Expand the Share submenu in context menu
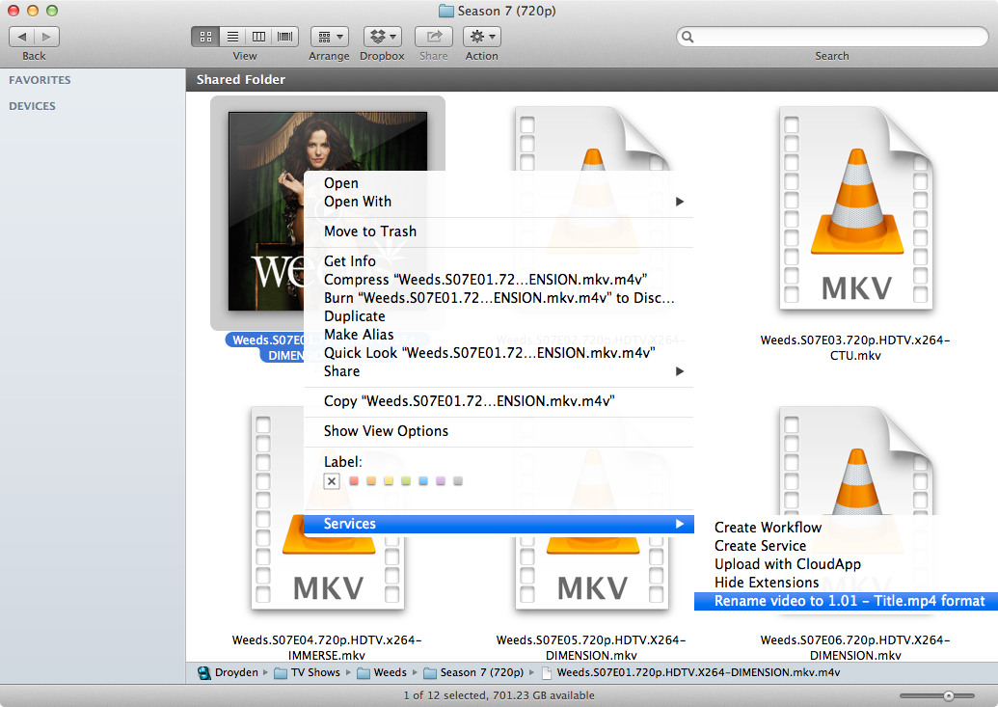Image resolution: width=998 pixels, height=707 pixels. 499,371
